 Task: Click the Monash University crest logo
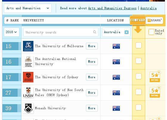click(x=28, y=108)
